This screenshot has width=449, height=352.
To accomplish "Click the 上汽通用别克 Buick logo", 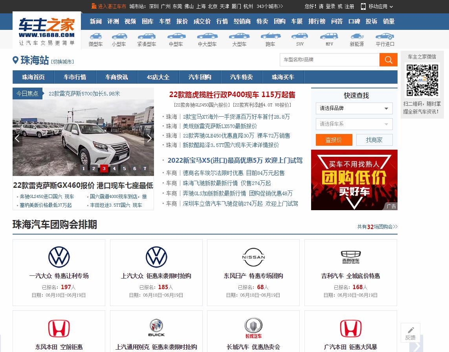I will (x=156, y=328).
